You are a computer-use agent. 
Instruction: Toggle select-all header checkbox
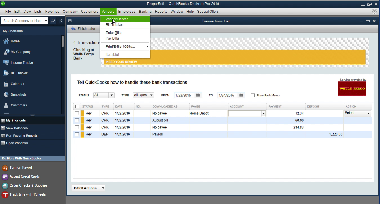tap(77, 106)
